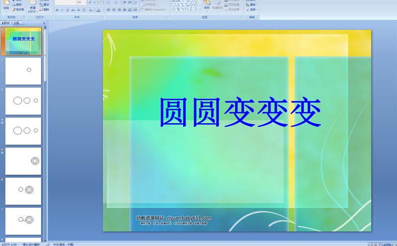
Task: Clear all formatting with eraser icon
Action: click(x=101, y=2)
